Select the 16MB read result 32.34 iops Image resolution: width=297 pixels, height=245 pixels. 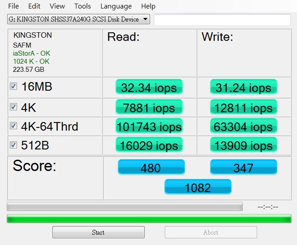pos(149,87)
